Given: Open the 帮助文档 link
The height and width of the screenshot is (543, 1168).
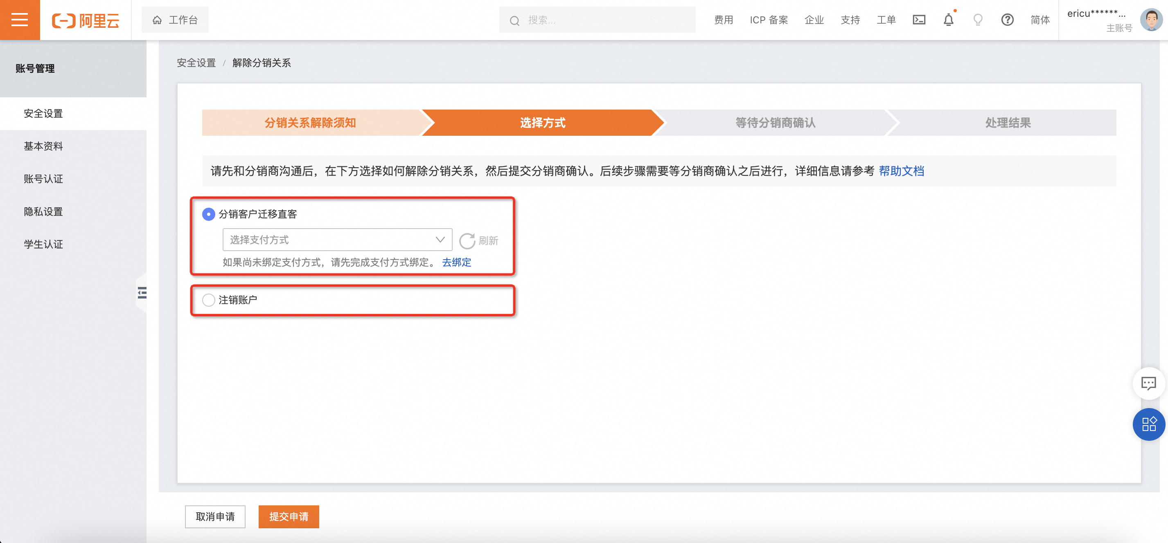Looking at the screenshot, I should pyautogui.click(x=901, y=171).
